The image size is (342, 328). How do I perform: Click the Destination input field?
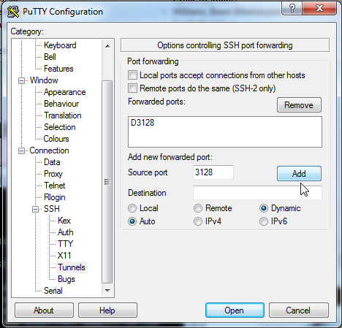(257, 193)
